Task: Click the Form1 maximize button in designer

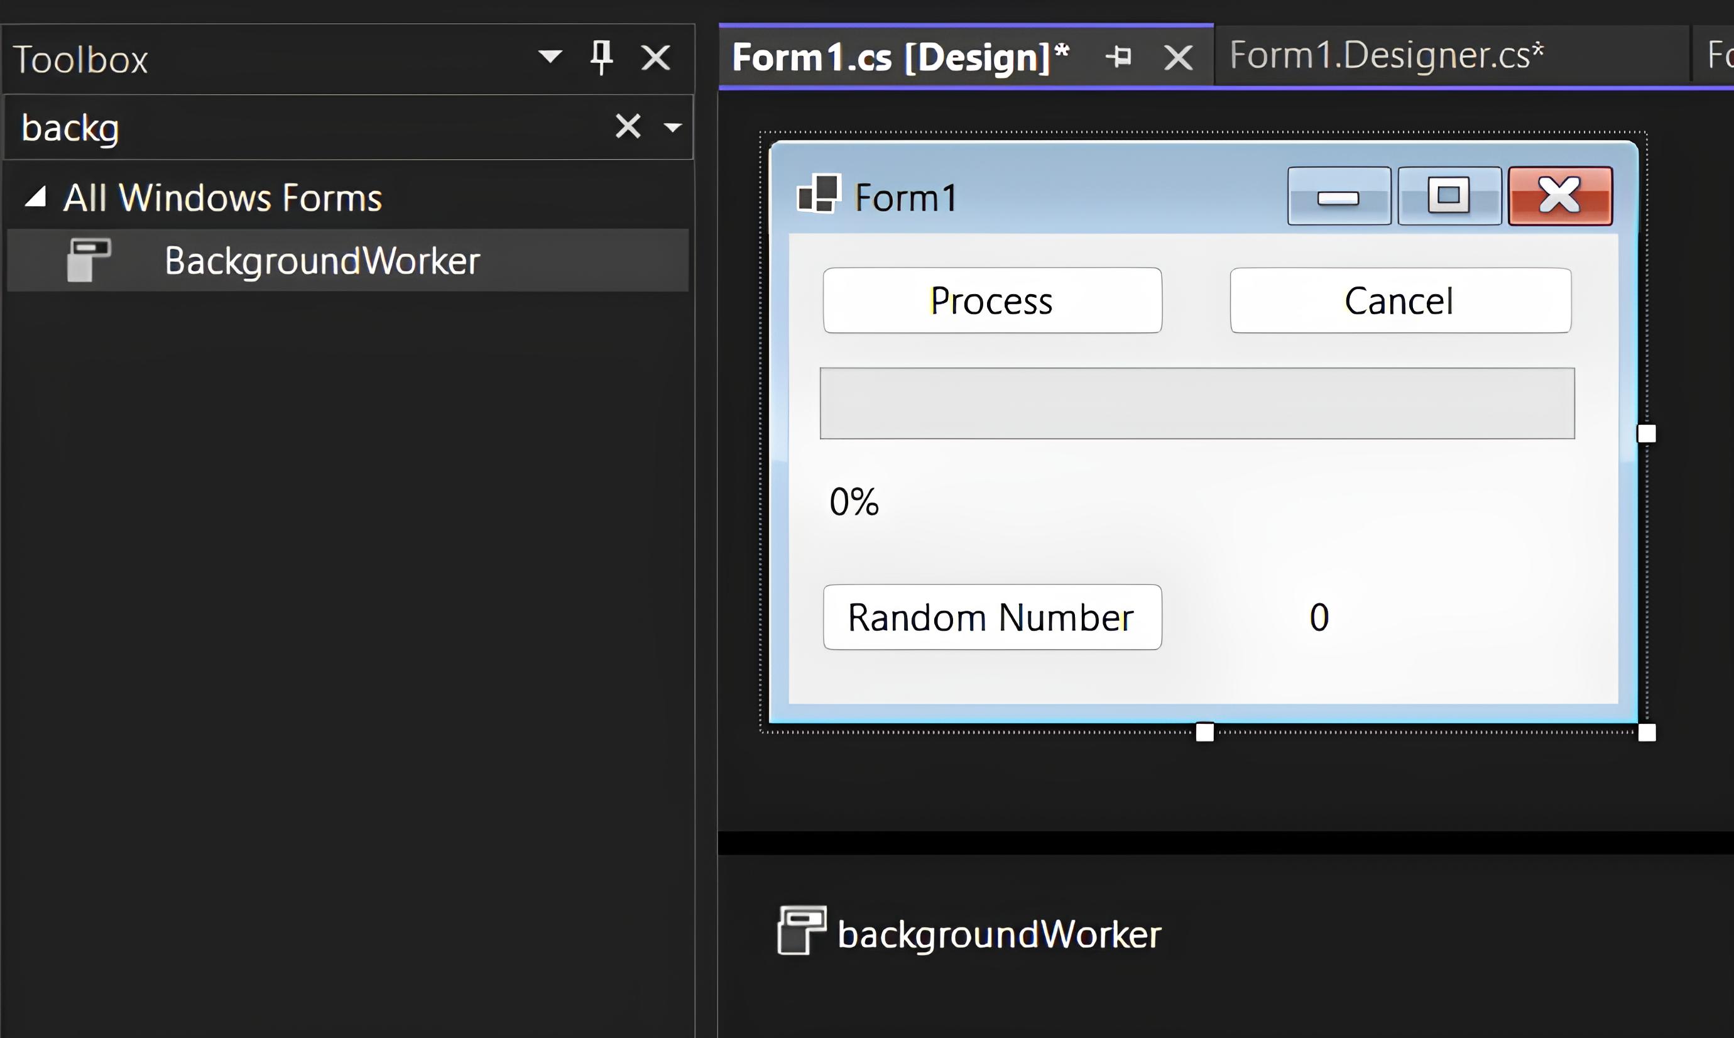Action: point(1449,196)
